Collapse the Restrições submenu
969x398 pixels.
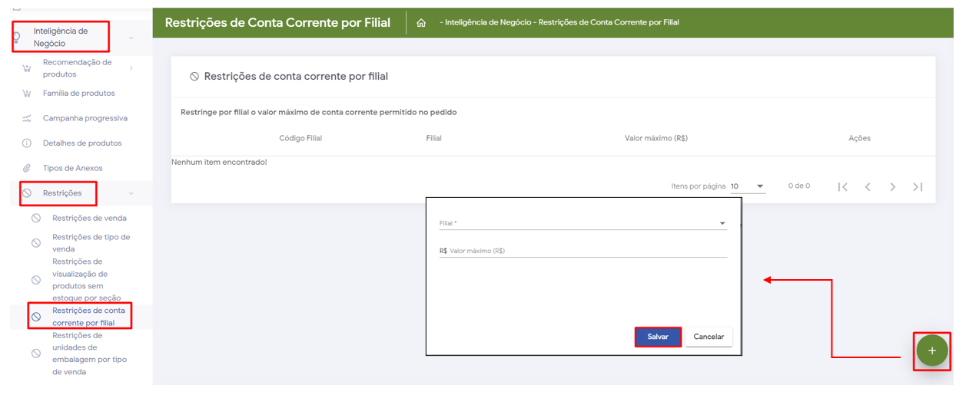131,193
